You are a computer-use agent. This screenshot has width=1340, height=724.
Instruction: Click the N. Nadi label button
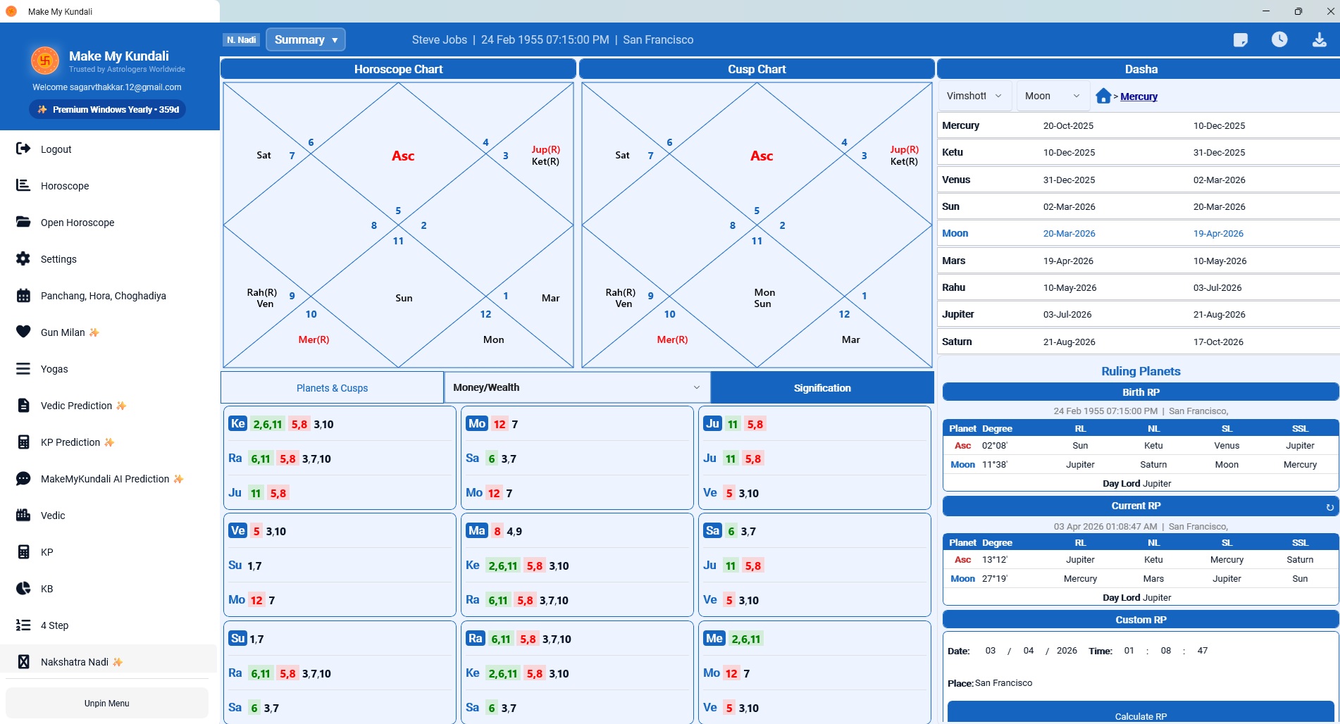241,40
